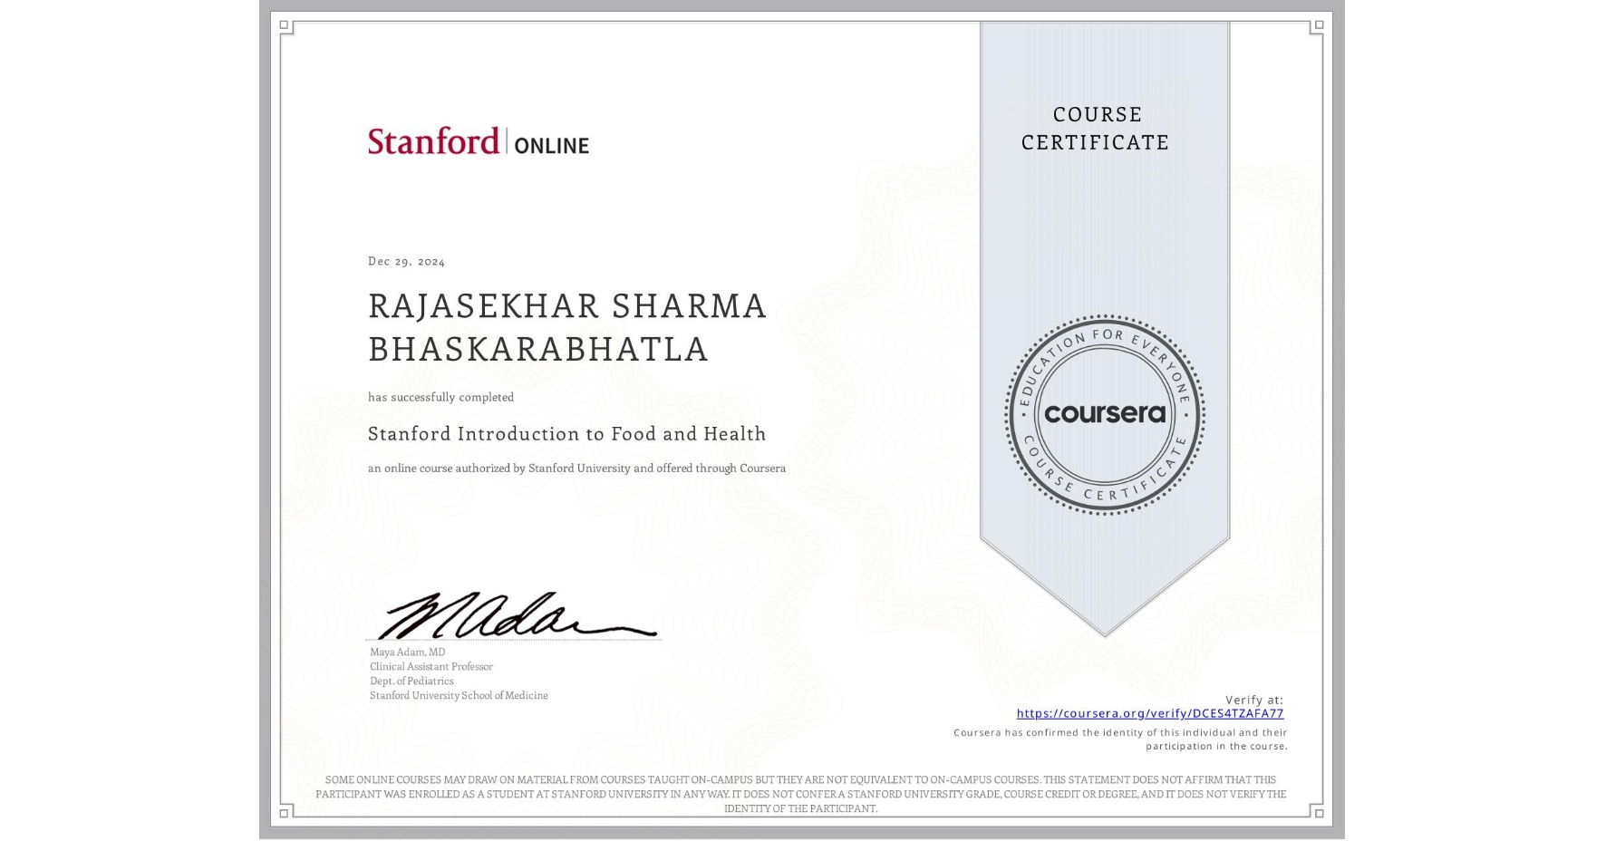Click course title 'Stanford Introduction to Food and Health'
Image resolution: width=1606 pixels, height=841 pixels.
567,434
